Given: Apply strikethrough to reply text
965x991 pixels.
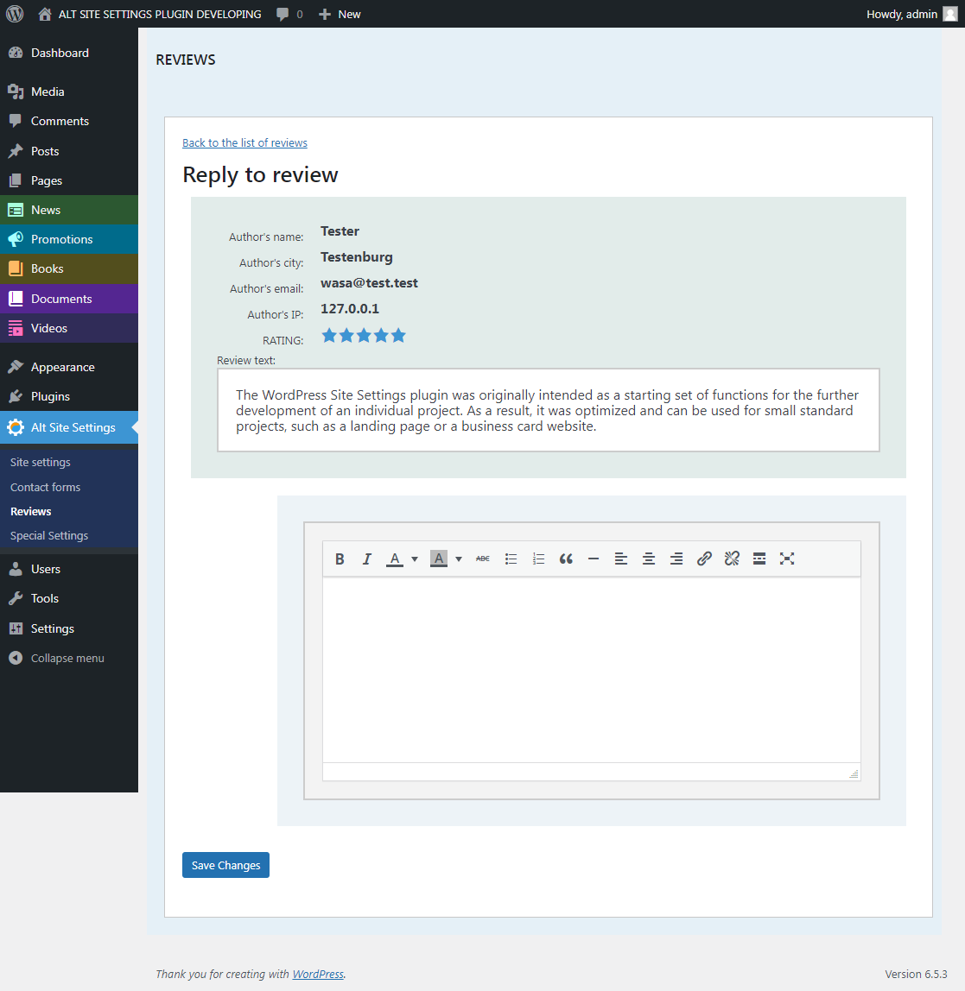Looking at the screenshot, I should (x=482, y=559).
